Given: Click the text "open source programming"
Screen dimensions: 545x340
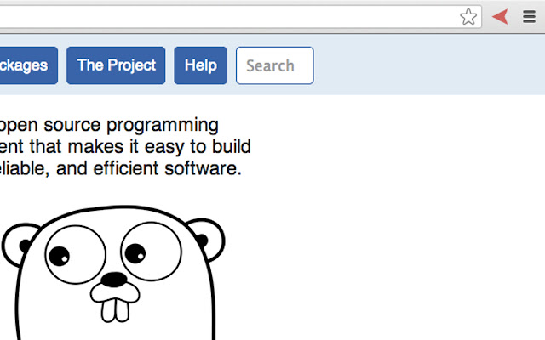Looking at the screenshot, I should [109, 125].
